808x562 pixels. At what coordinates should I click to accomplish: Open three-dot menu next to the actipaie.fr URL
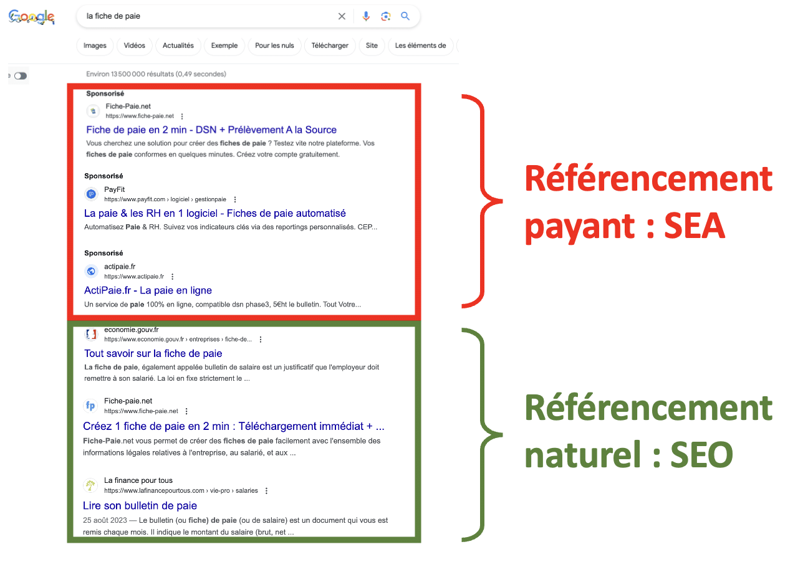[173, 277]
